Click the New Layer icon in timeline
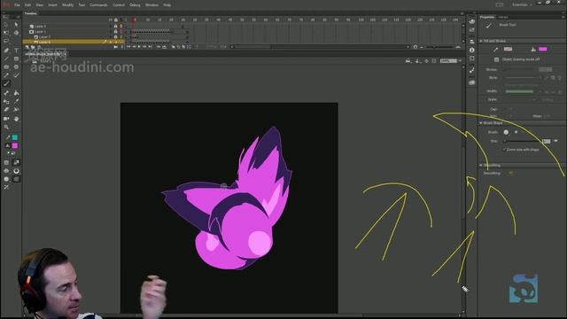The height and width of the screenshot is (319, 567). click(x=27, y=47)
